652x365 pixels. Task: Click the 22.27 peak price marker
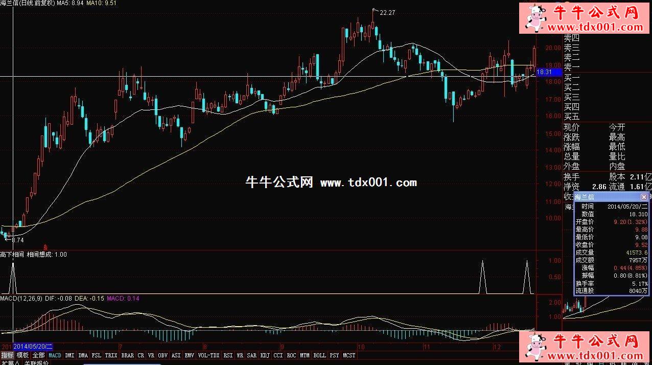click(387, 13)
